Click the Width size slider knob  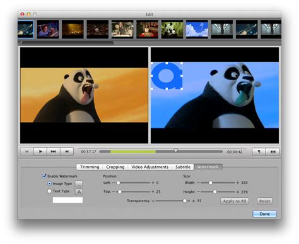pos(210,183)
